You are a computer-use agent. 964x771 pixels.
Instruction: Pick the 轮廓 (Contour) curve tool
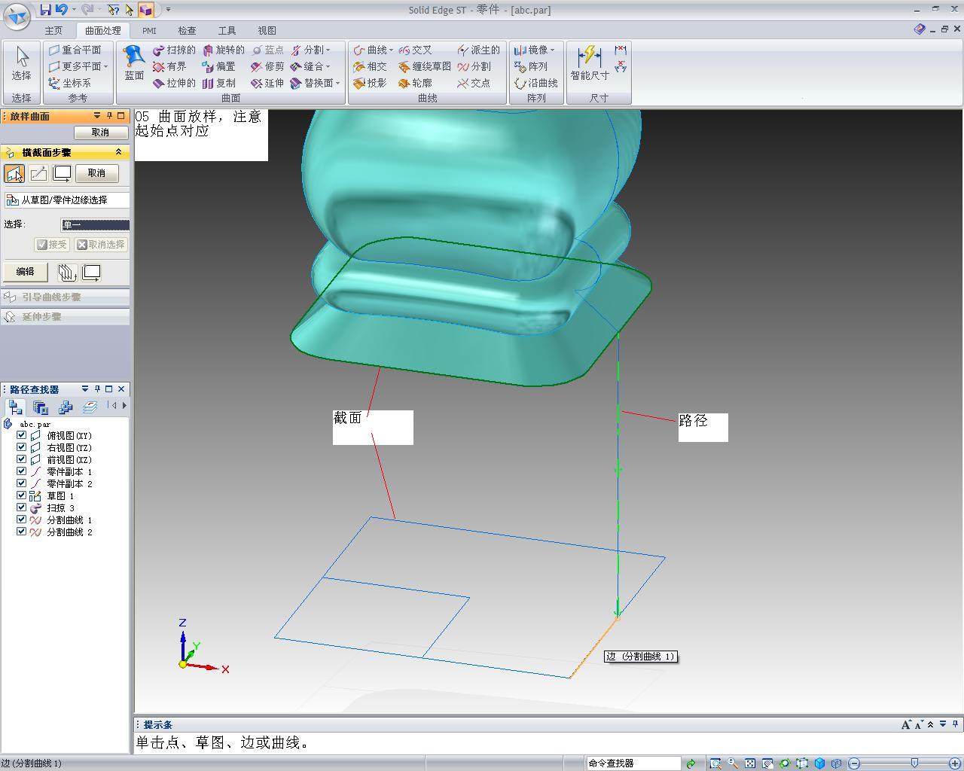[415, 83]
